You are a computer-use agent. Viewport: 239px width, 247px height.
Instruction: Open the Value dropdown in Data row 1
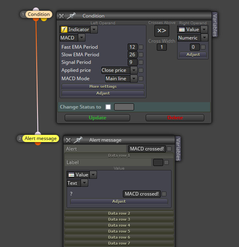pyautogui.click(x=93, y=175)
